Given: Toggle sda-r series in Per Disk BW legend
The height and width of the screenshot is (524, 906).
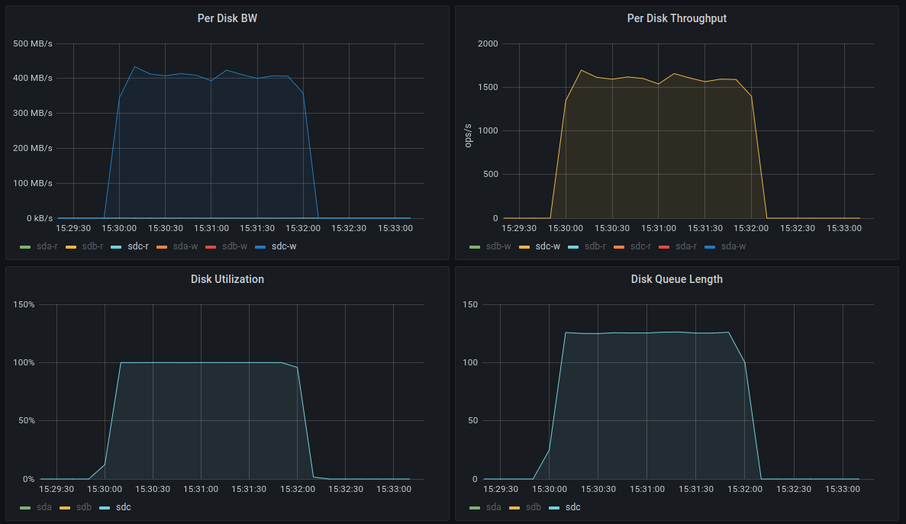Looking at the screenshot, I should click(46, 246).
